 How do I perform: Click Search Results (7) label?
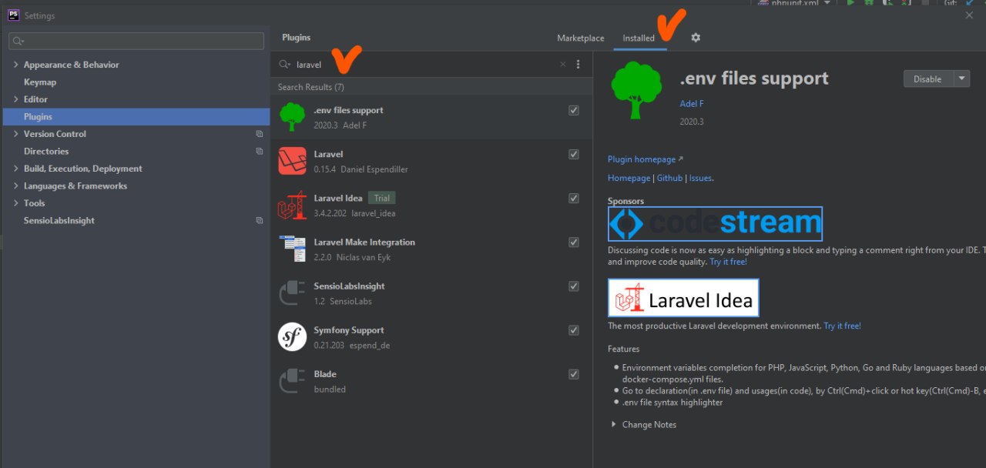[x=311, y=87]
